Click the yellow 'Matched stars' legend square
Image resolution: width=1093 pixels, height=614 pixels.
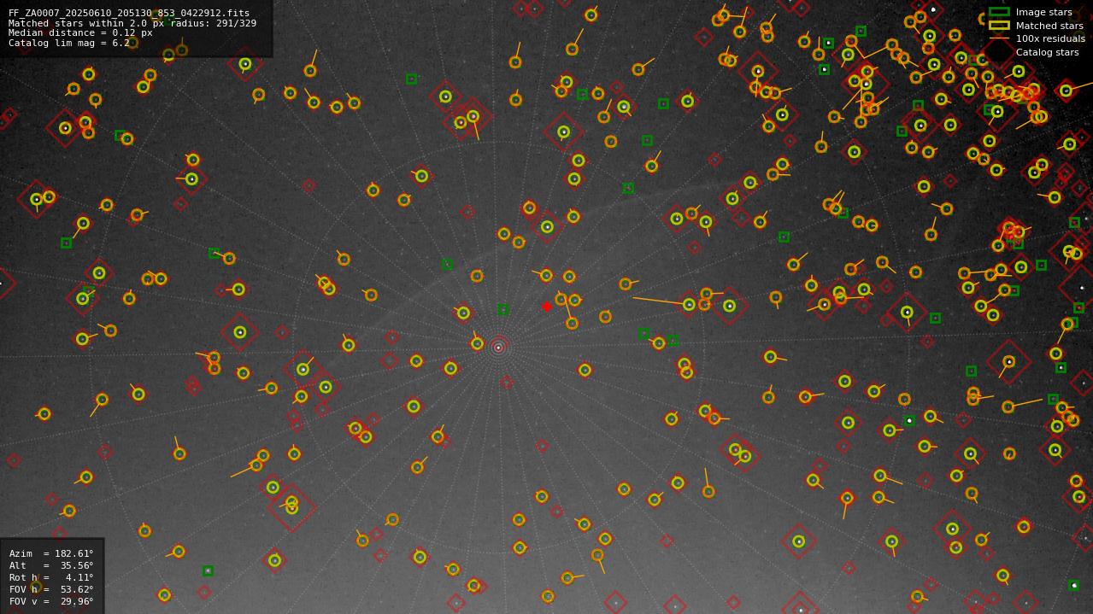coord(999,26)
